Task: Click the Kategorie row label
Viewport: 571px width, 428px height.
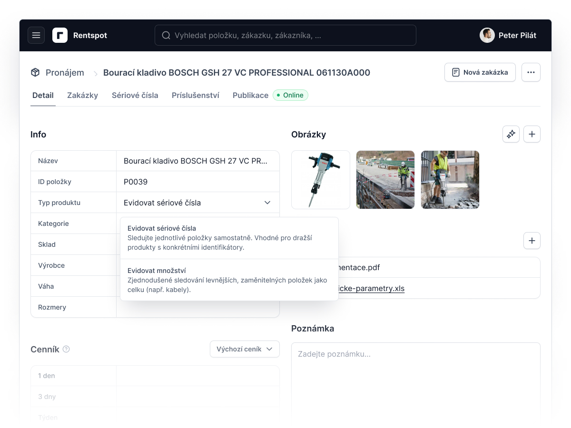Action: point(54,224)
